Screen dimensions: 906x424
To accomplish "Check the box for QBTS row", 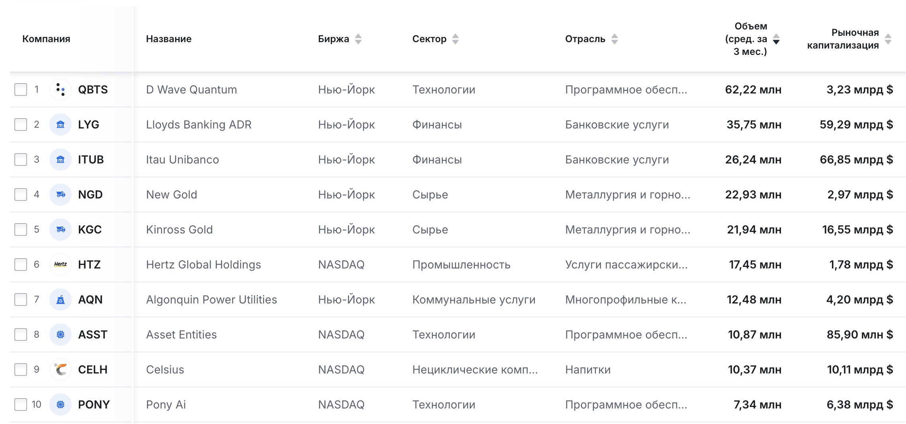I will (x=21, y=89).
